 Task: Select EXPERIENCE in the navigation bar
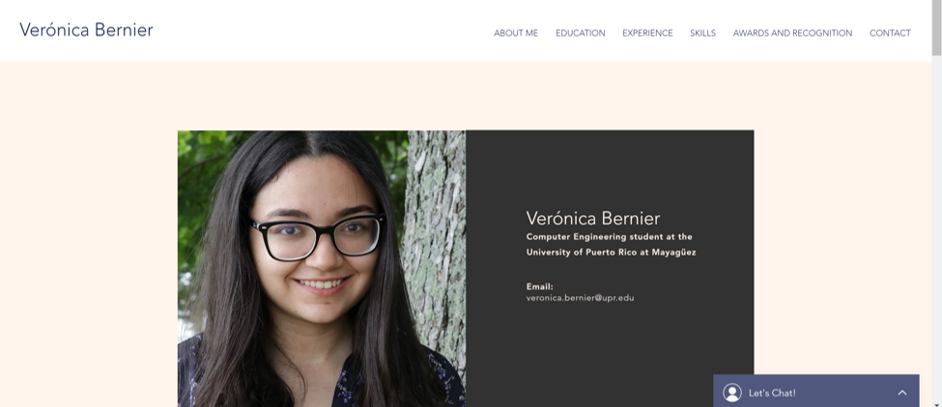[647, 33]
